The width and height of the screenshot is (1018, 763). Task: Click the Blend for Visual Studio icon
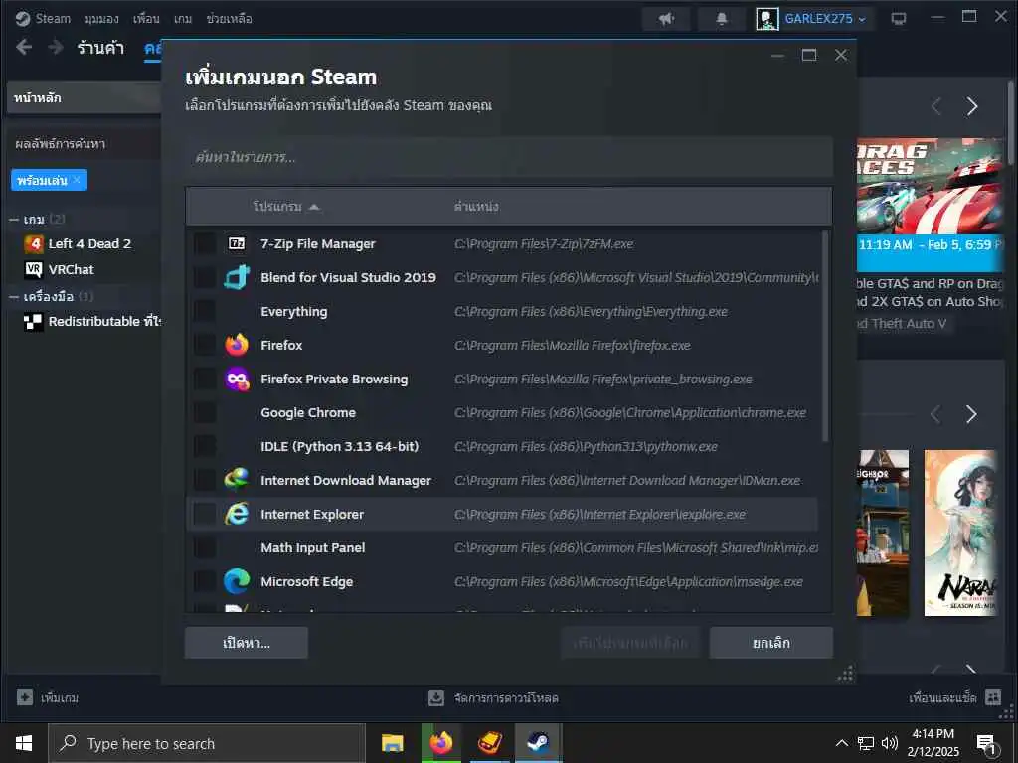point(237,278)
